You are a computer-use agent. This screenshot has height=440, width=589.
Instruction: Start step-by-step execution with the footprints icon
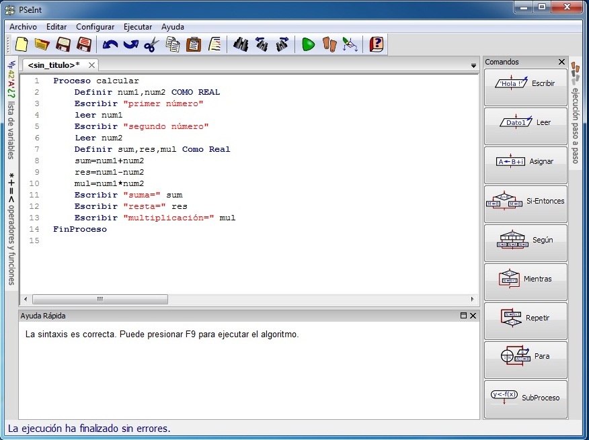[328, 44]
